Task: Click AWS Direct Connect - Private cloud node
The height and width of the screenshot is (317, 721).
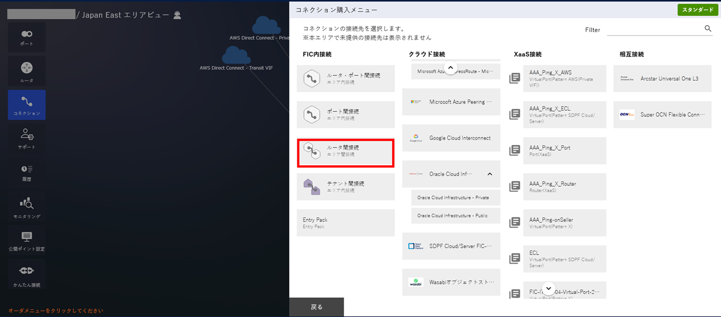Action: [x=267, y=26]
